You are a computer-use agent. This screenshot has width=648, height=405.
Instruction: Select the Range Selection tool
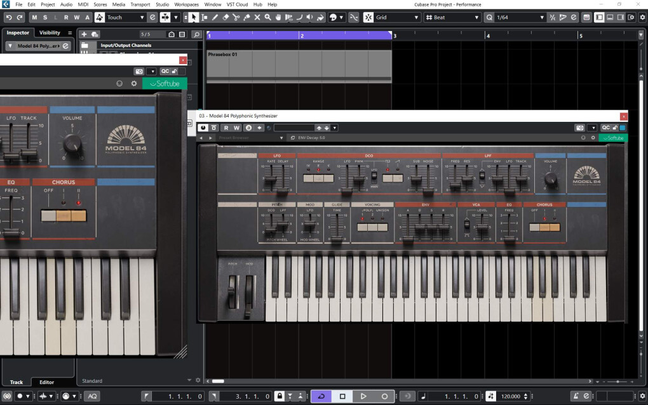(x=204, y=17)
